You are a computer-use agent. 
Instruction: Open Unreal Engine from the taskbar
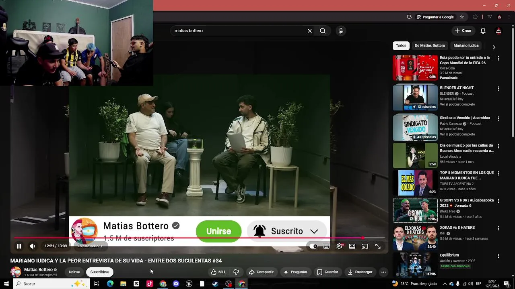tap(189, 284)
